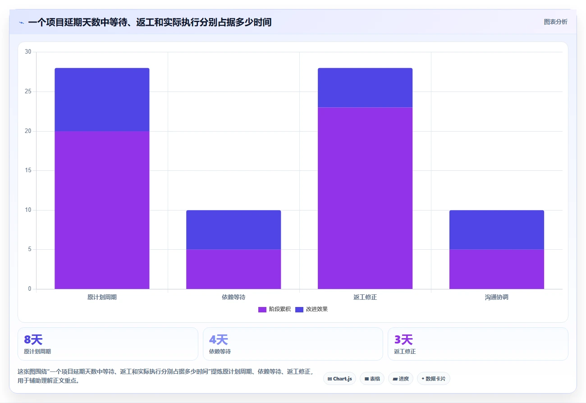The height and width of the screenshot is (403, 586).
Task: Click the y-axis value 15
Action: 28,170
